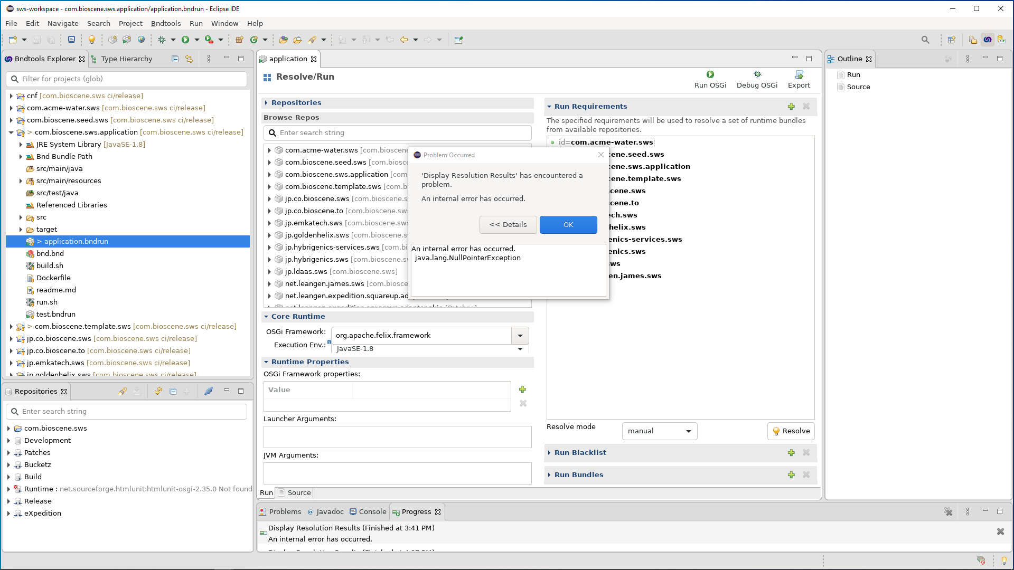Collapse all projects in Bndtools Explorer
Image resolution: width=1014 pixels, height=570 pixels.
point(175,59)
